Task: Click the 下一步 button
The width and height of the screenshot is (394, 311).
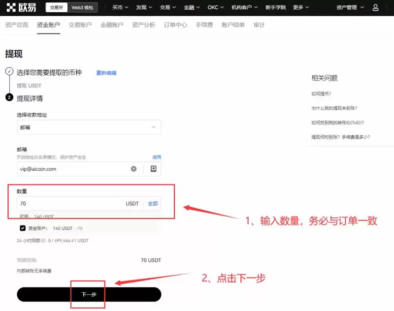Action: point(88,294)
